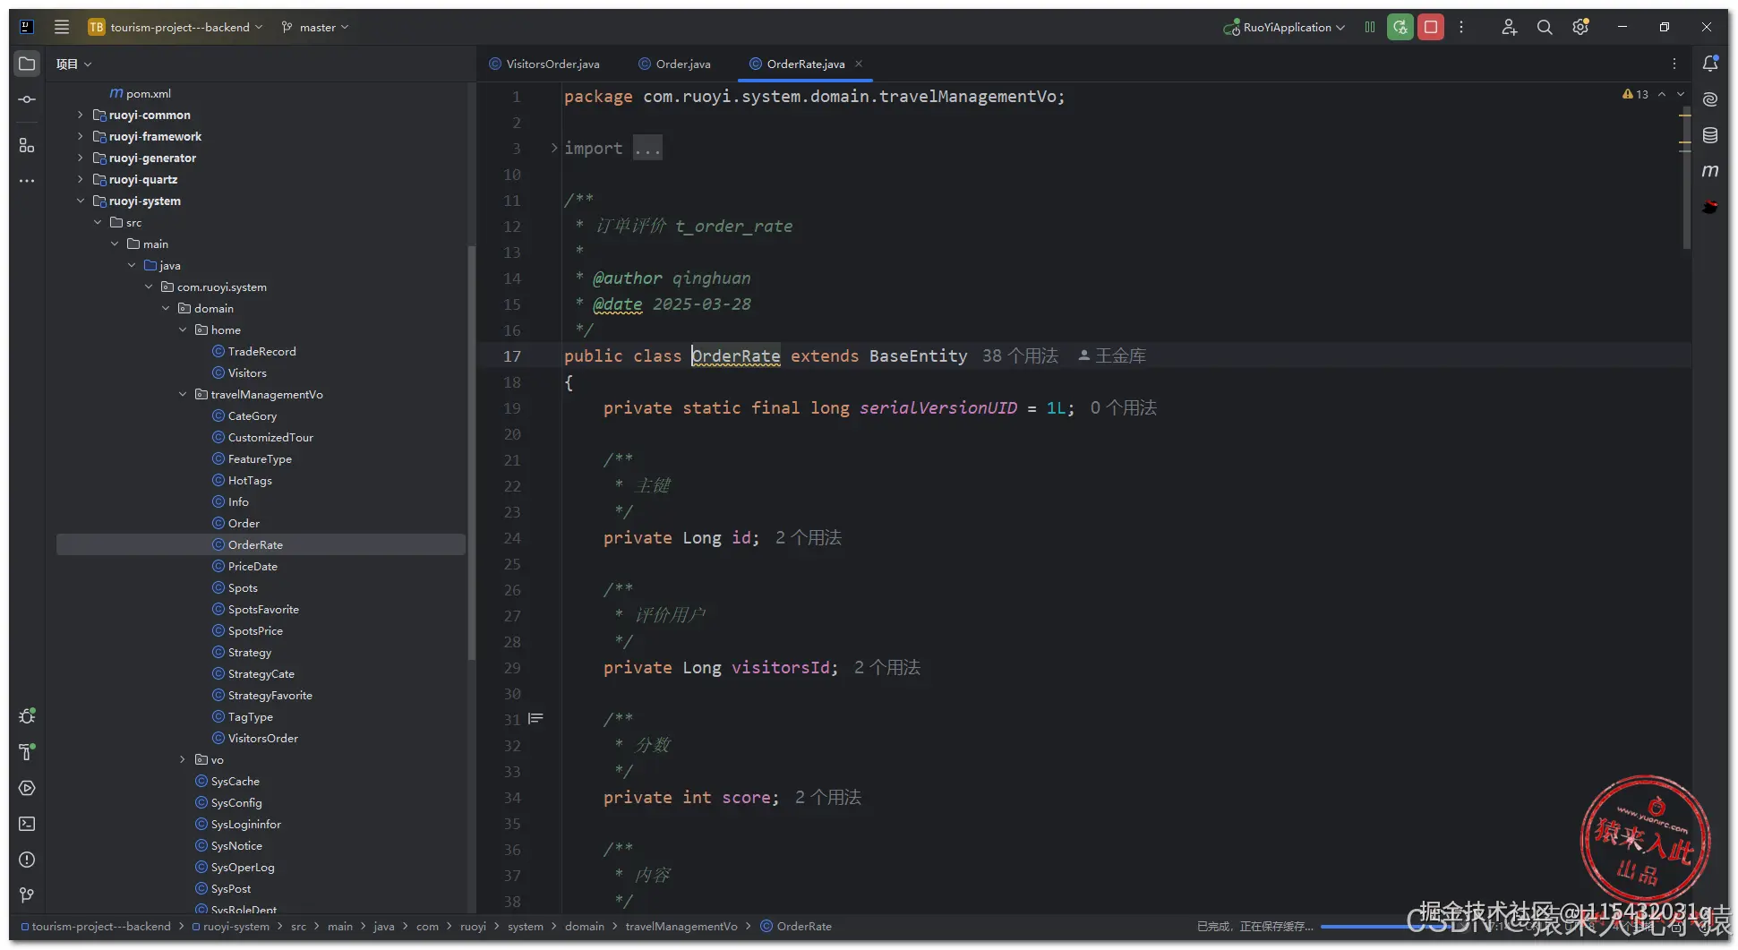Viewport: 1738px width, 950px height.
Task: Click the ruoyi-system breadcrumb
Action: click(x=231, y=926)
